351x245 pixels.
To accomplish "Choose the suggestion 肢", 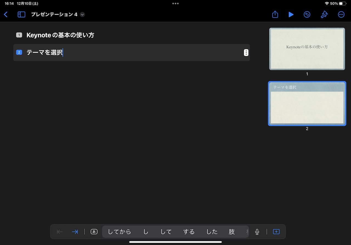I will tap(232, 232).
